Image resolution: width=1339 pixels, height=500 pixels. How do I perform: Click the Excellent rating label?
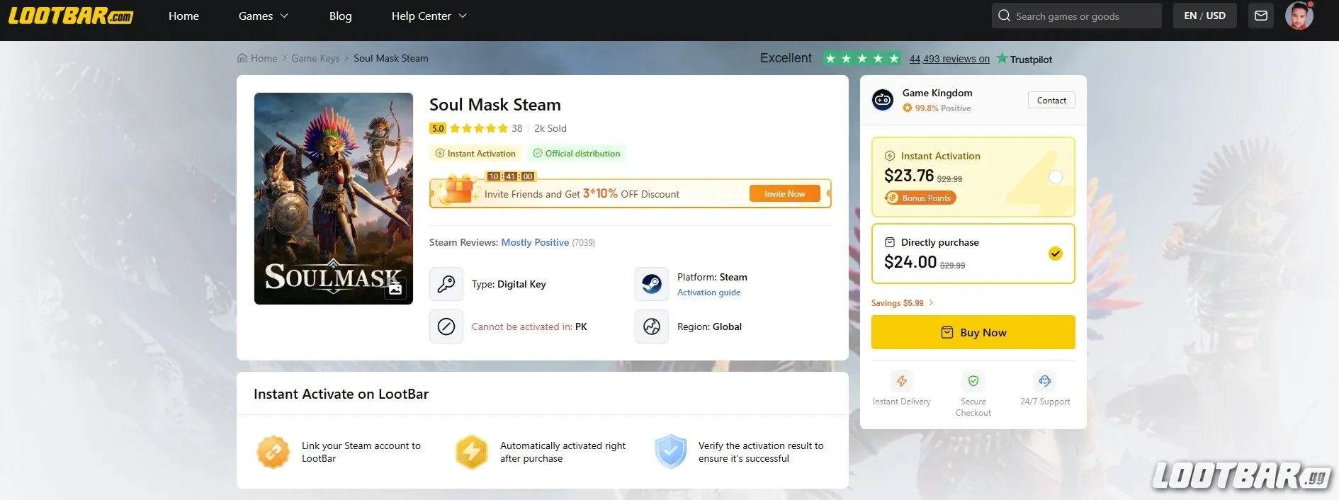pos(786,58)
